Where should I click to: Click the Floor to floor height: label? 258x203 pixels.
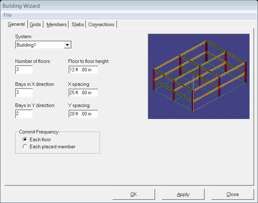tap(88, 61)
